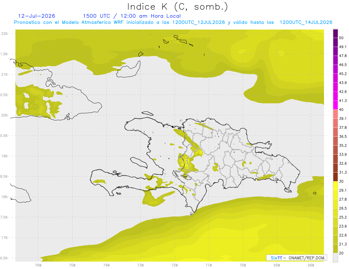Click the 22N latitude axis label
The width and height of the screenshot is (349, 269).
pyautogui.click(x=4, y=34)
